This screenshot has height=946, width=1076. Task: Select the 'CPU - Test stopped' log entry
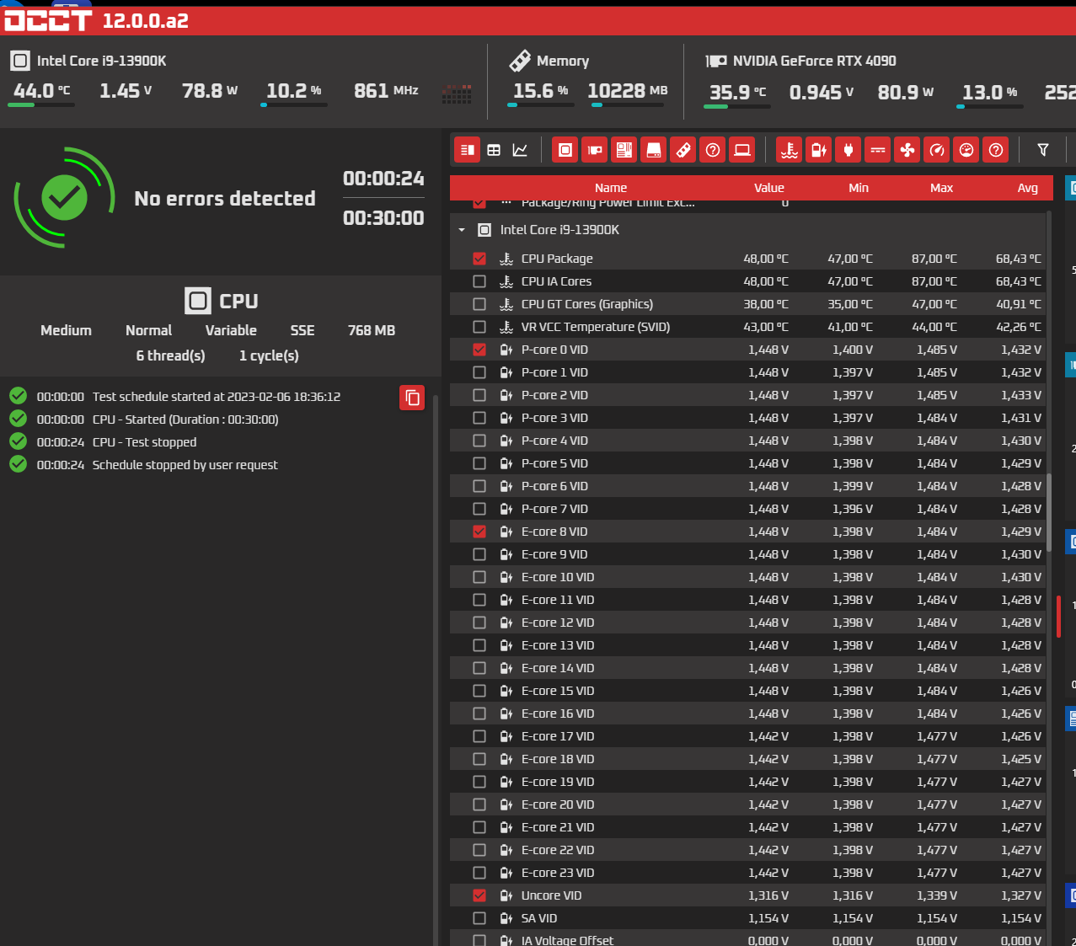click(144, 442)
